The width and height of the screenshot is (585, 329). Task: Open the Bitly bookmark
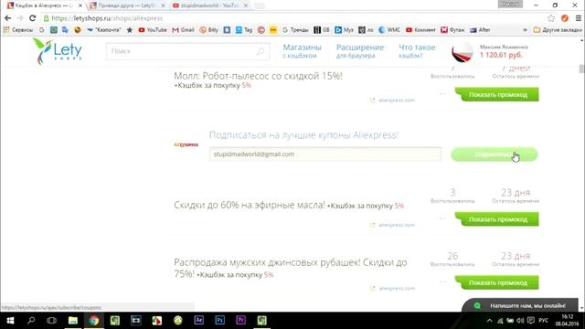pos(209,30)
